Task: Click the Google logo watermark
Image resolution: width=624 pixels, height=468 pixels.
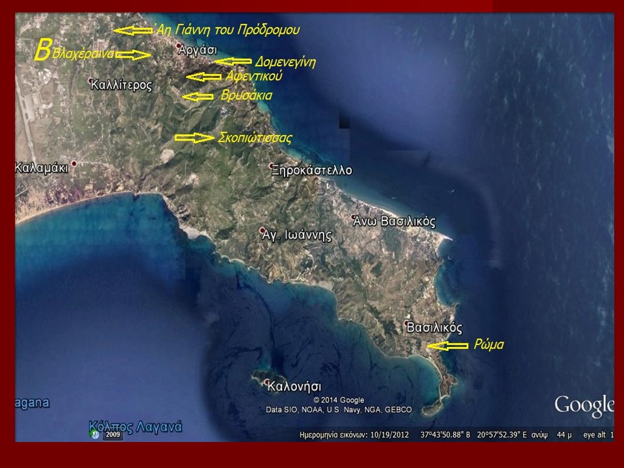Action: point(583,404)
